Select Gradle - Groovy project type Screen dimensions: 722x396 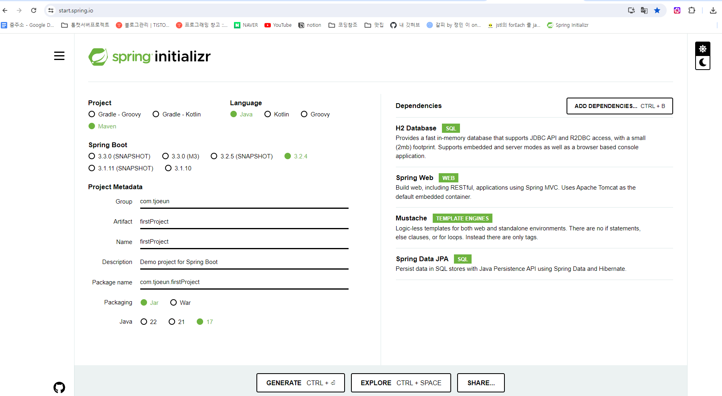click(x=115, y=114)
